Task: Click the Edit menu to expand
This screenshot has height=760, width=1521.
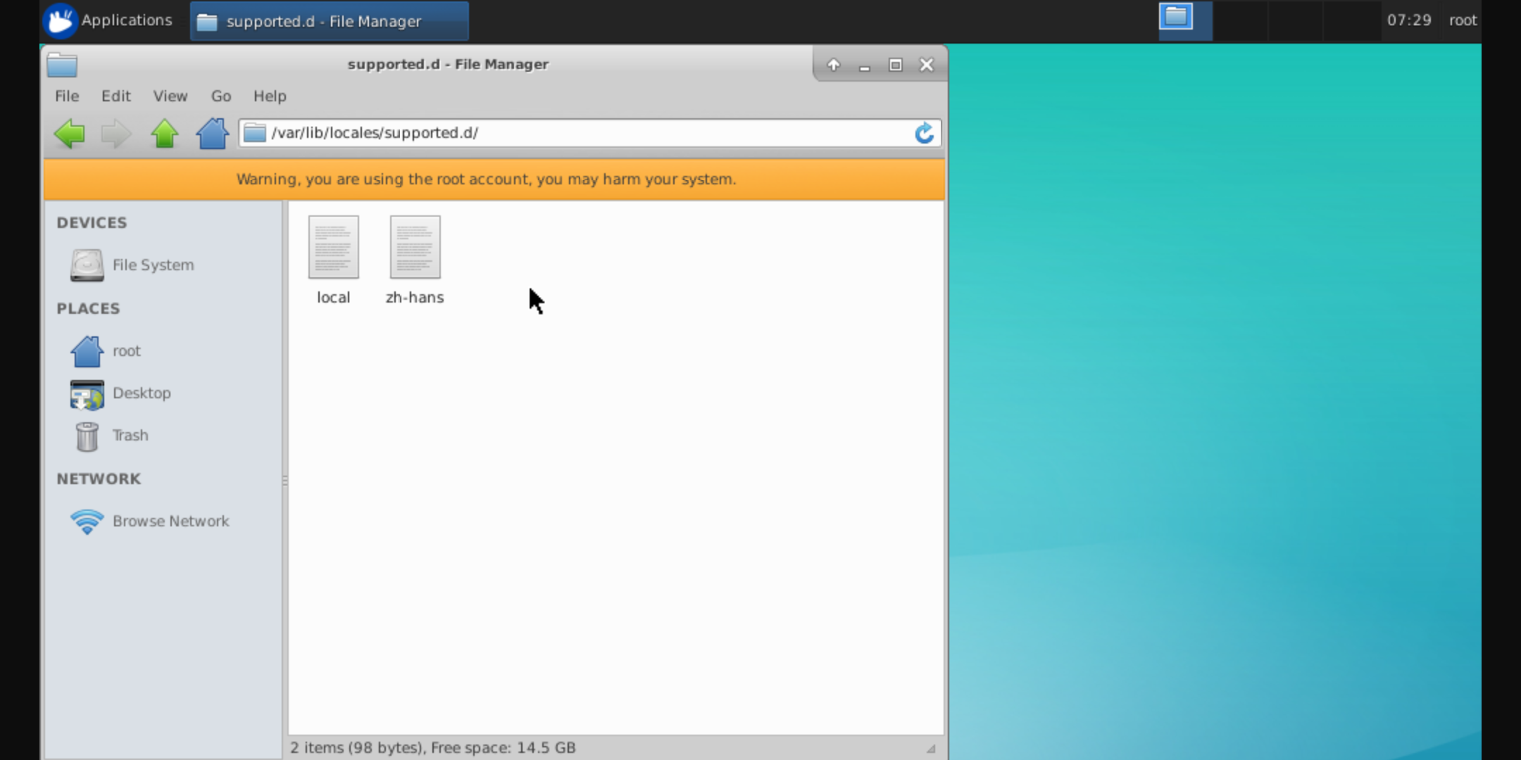Action: click(115, 96)
